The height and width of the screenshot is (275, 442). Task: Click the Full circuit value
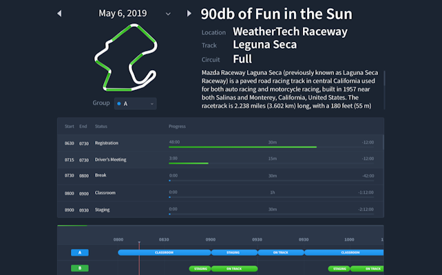(242, 59)
